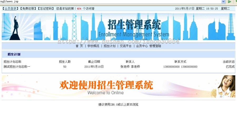Click the 招生人数 column header
Screen dimensions: 237x123
[65, 62]
